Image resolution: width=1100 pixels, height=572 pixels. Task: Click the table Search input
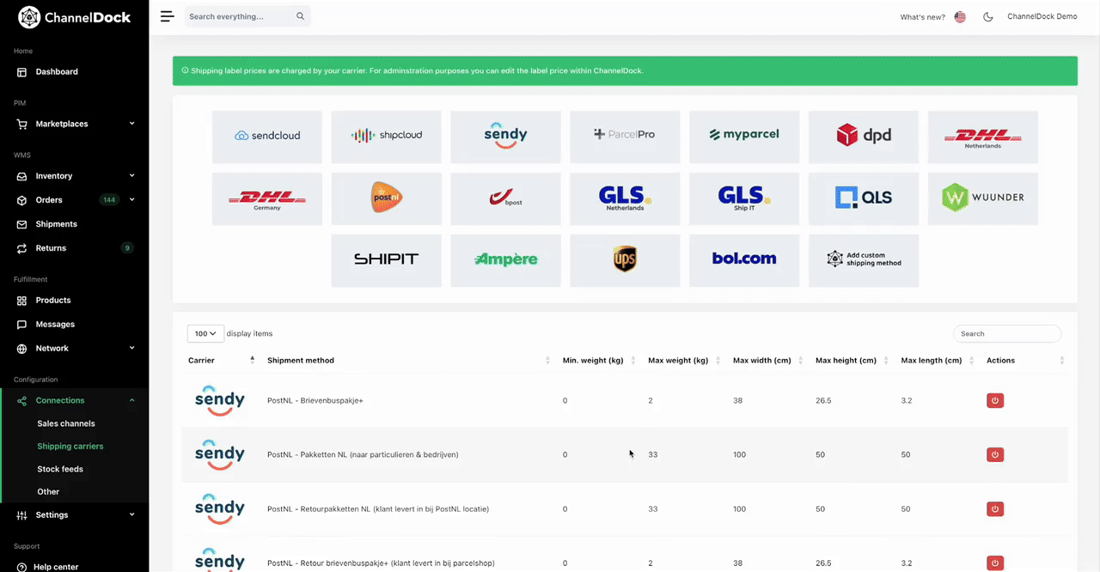[1007, 333]
